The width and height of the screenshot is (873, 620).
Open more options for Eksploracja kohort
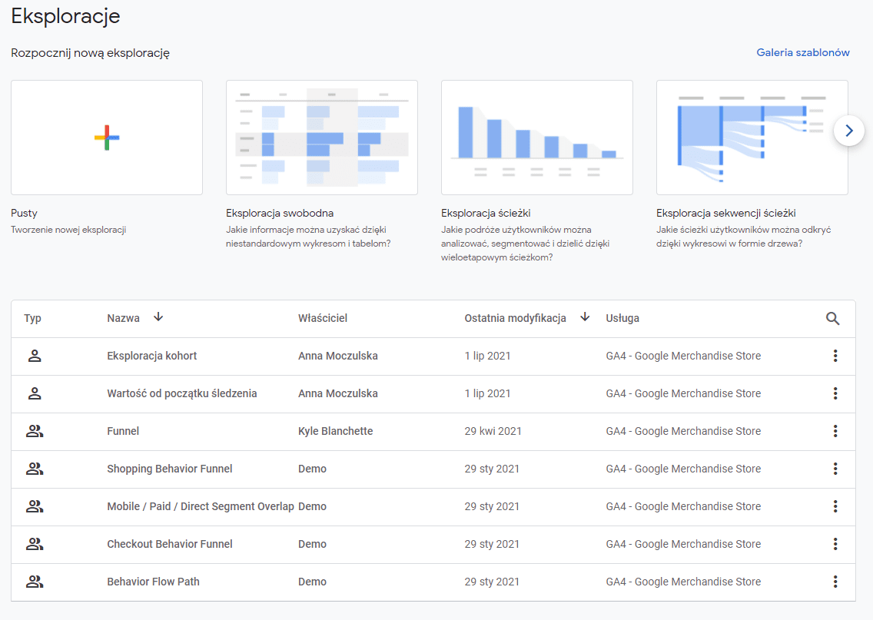(x=835, y=356)
